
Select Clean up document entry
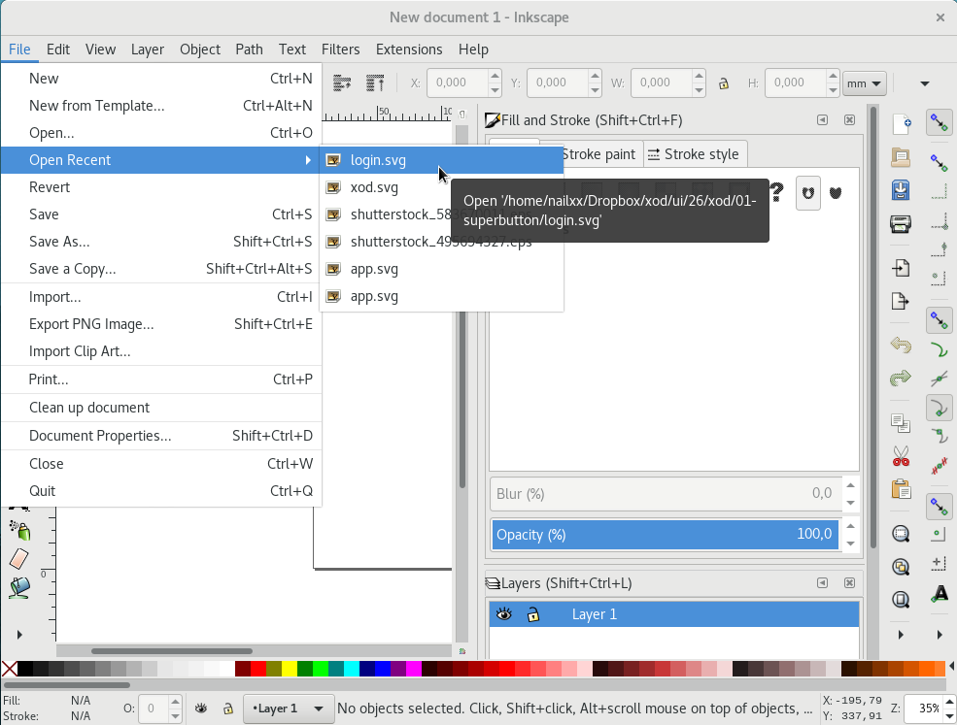(x=161, y=408)
